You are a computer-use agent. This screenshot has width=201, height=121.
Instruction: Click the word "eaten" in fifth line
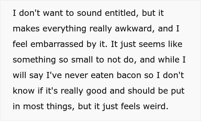102,75
